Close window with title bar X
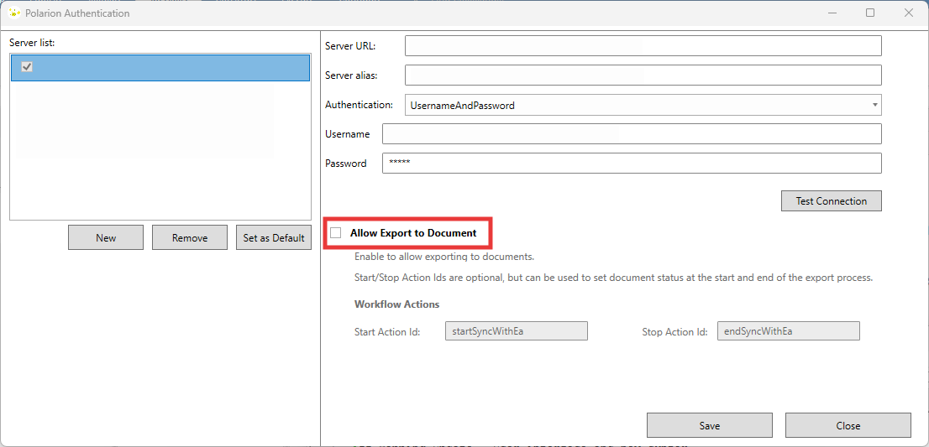 [908, 13]
